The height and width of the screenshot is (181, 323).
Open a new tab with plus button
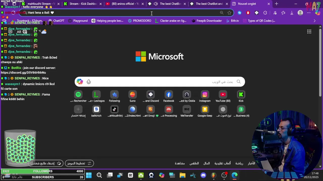pos(276,4)
